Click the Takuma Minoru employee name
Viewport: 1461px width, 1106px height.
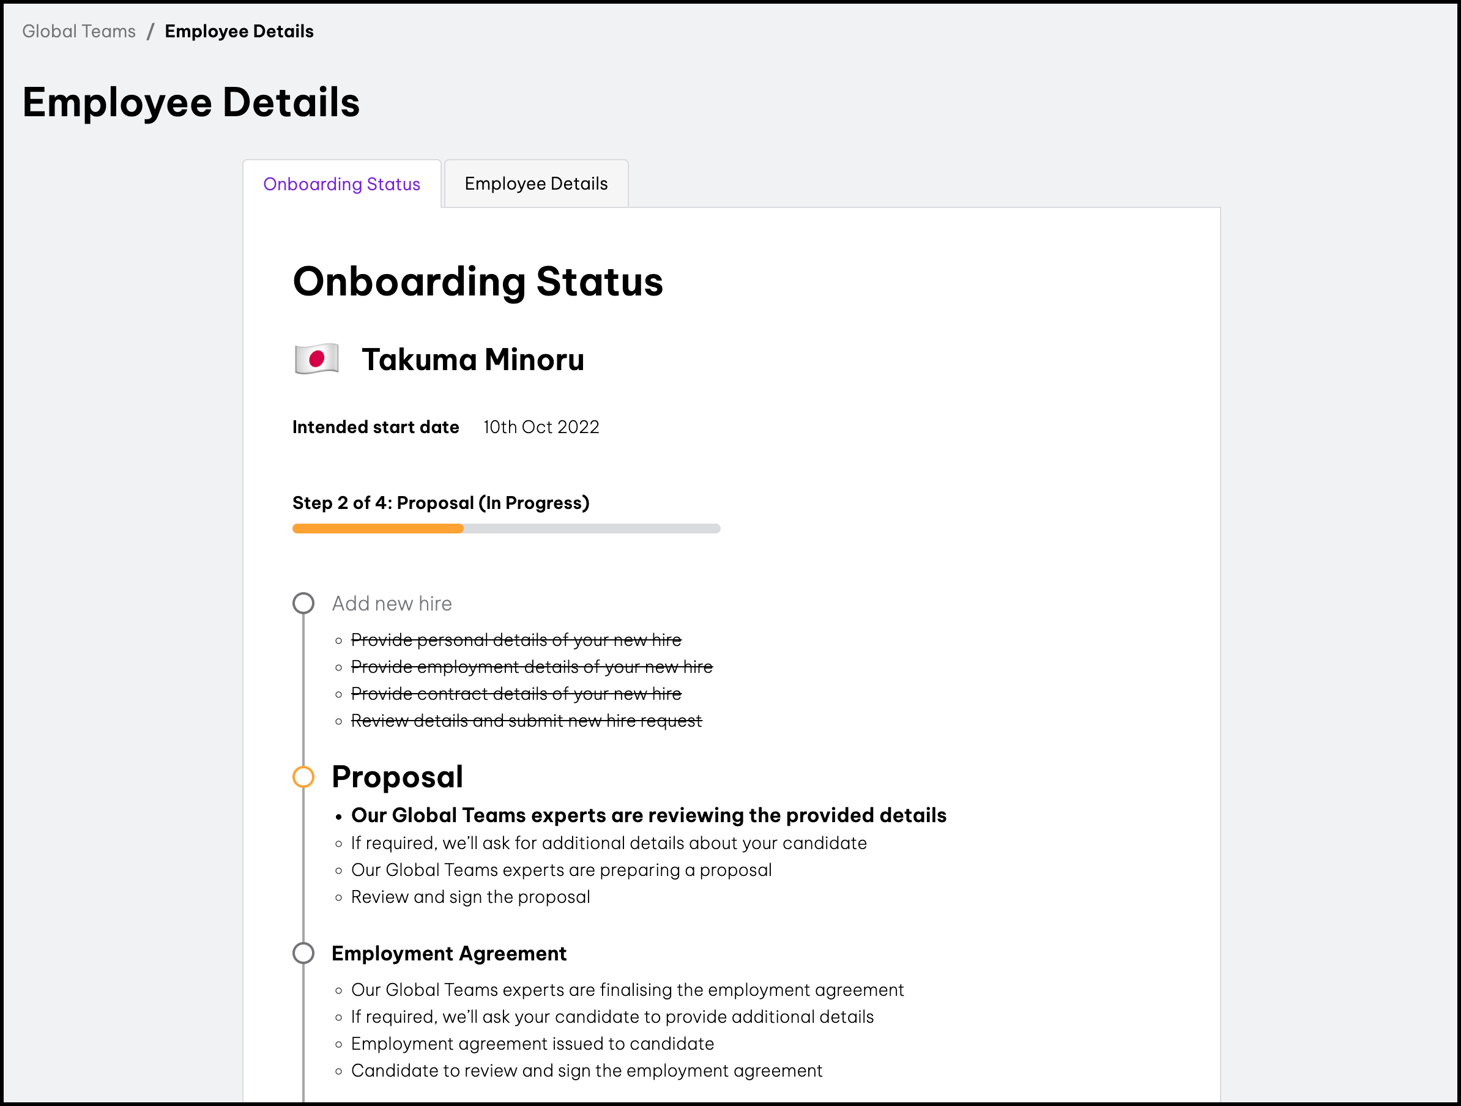click(473, 360)
